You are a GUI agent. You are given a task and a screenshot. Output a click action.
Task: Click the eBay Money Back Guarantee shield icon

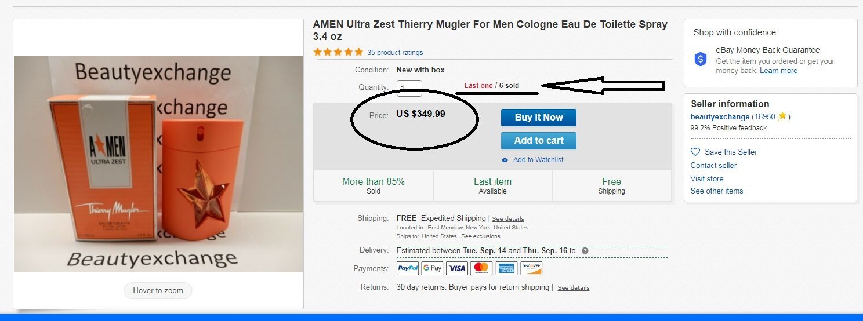click(701, 59)
